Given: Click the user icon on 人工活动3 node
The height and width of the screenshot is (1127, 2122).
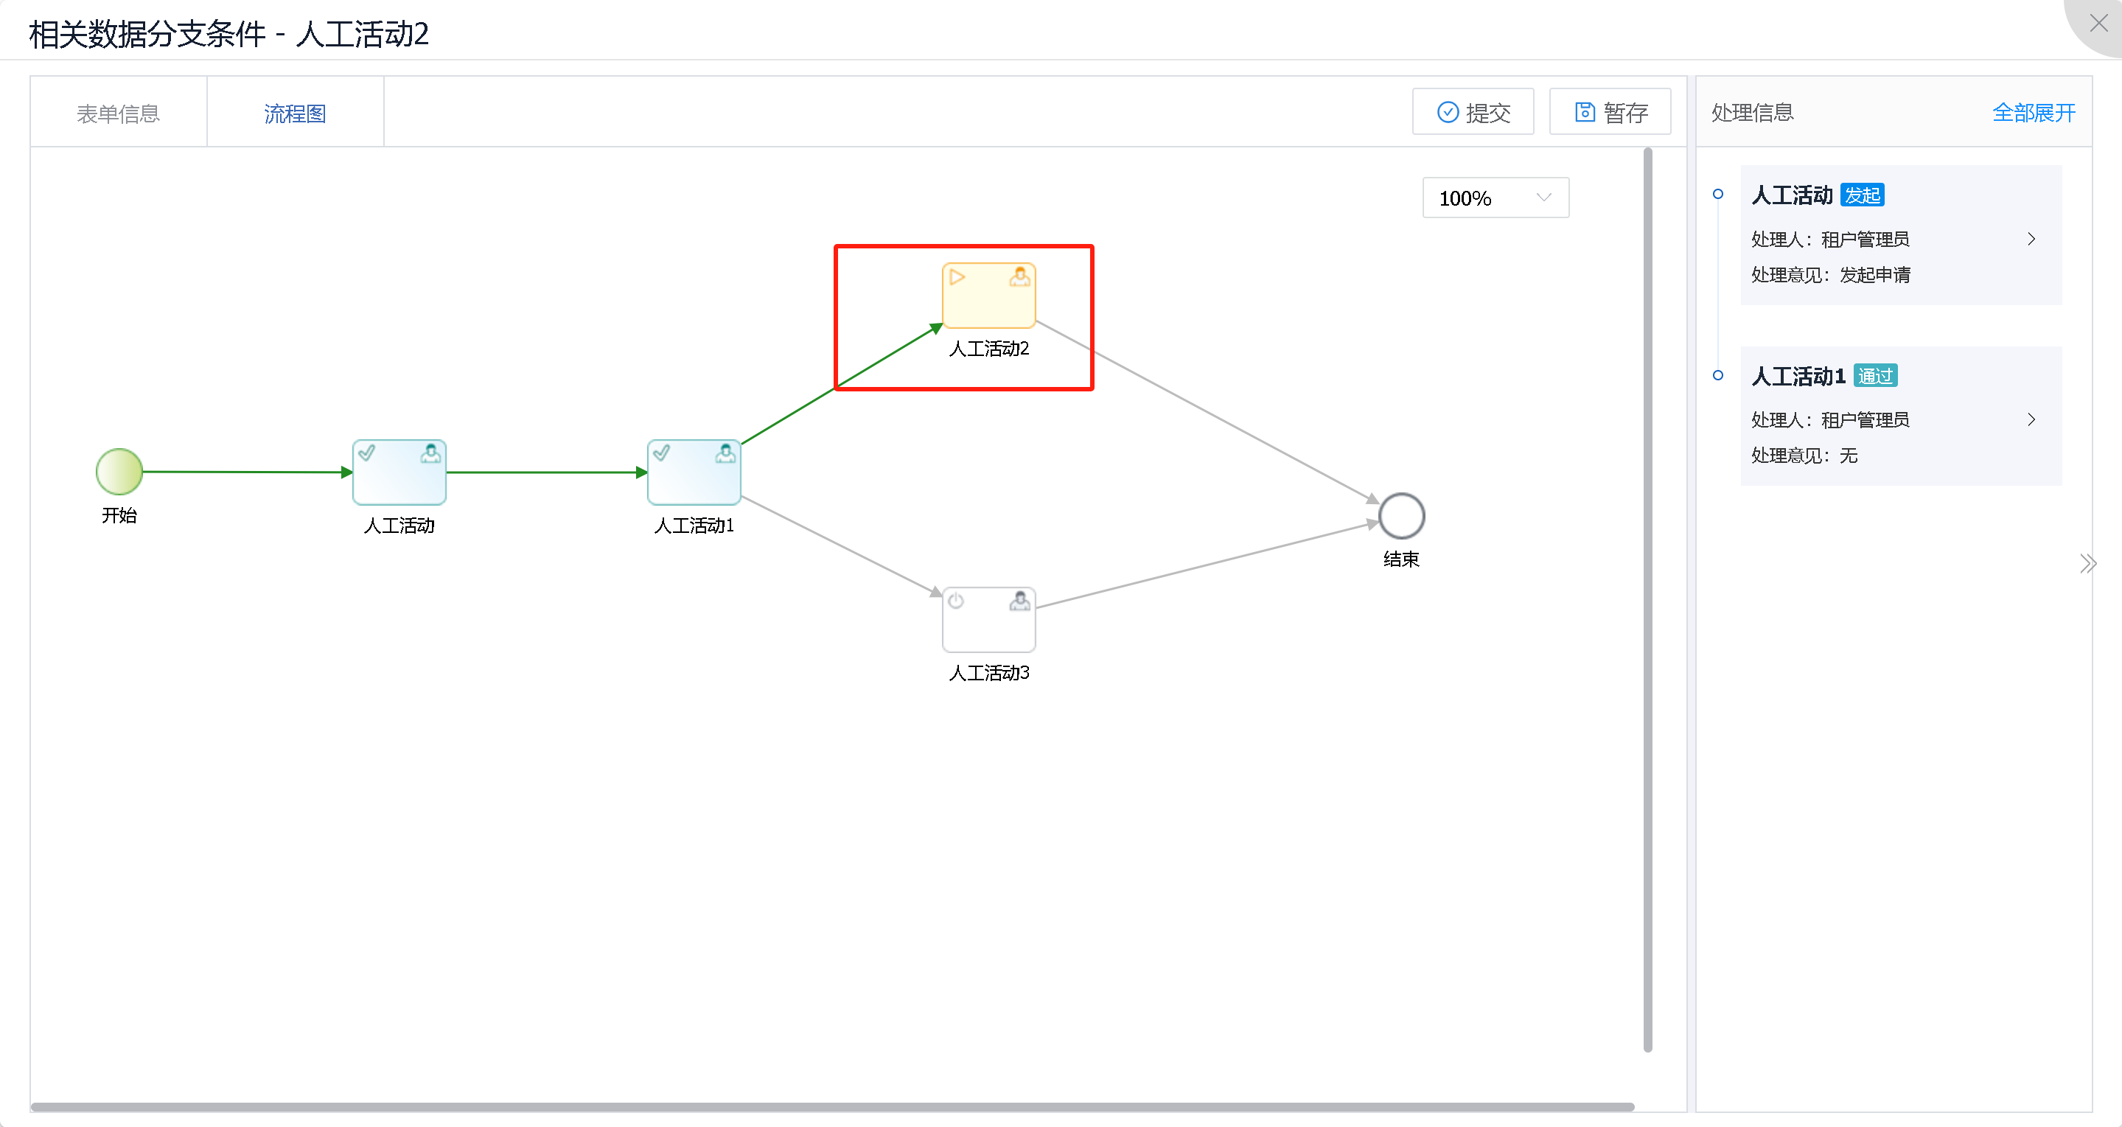Looking at the screenshot, I should pos(1020,601).
